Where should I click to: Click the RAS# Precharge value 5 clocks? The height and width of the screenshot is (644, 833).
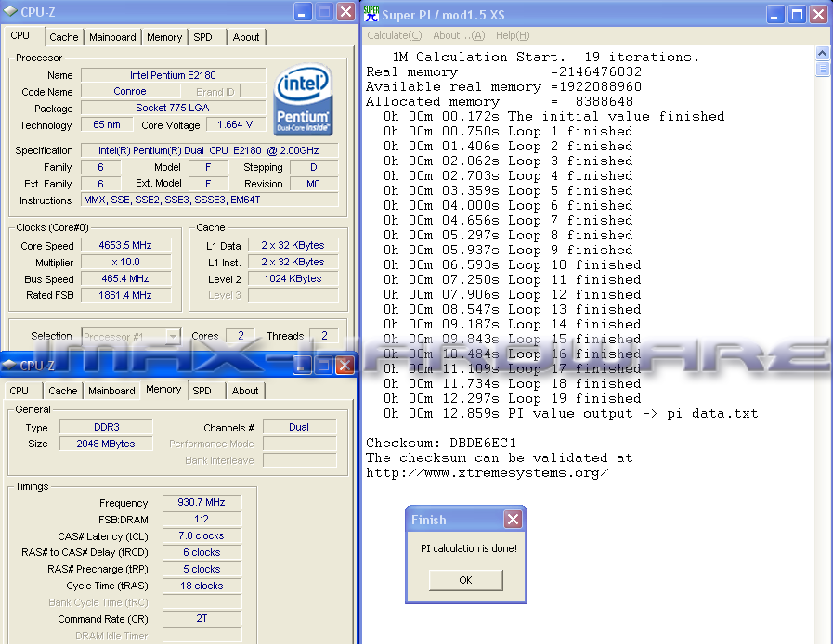202,569
